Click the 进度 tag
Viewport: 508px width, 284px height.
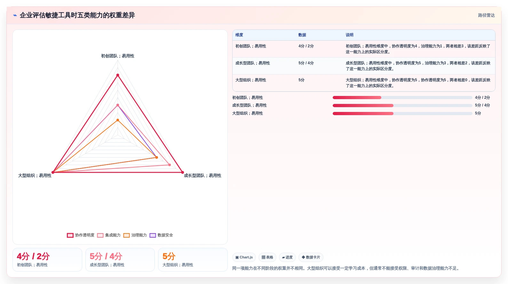[287, 257]
